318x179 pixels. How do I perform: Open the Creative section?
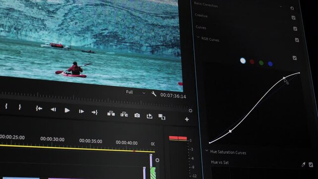pos(201,15)
